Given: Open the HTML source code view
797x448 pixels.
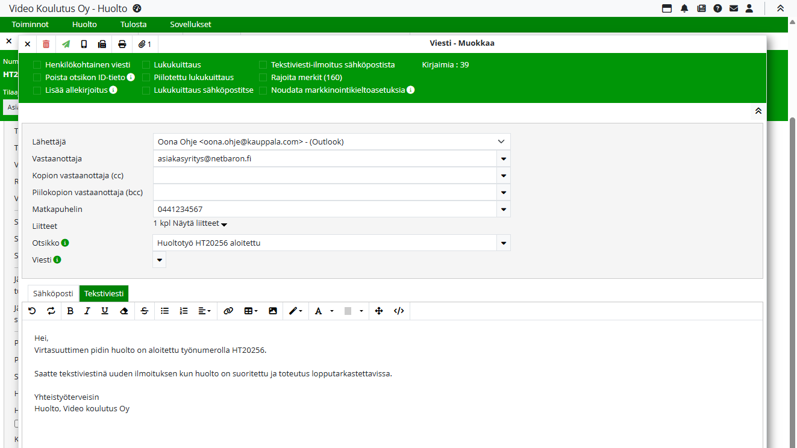Looking at the screenshot, I should [x=399, y=311].
